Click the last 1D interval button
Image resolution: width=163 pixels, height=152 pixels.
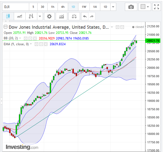point(105,7)
